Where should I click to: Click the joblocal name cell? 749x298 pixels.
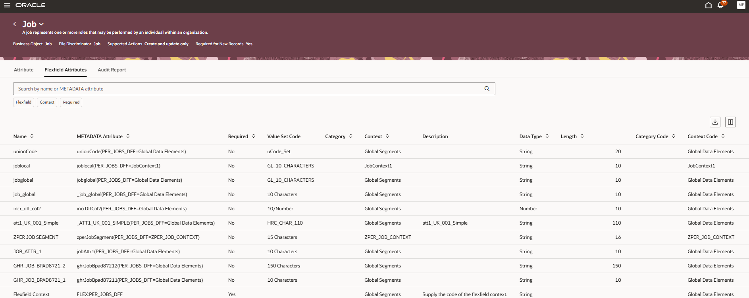[22, 166]
